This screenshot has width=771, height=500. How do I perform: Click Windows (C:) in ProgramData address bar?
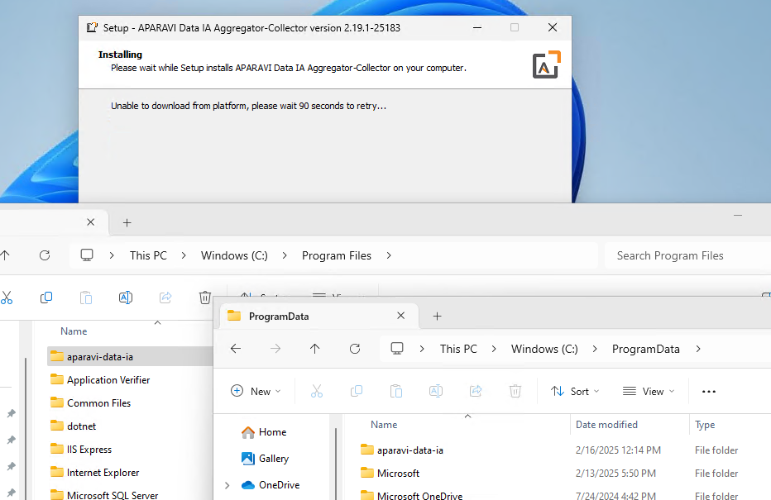click(545, 349)
